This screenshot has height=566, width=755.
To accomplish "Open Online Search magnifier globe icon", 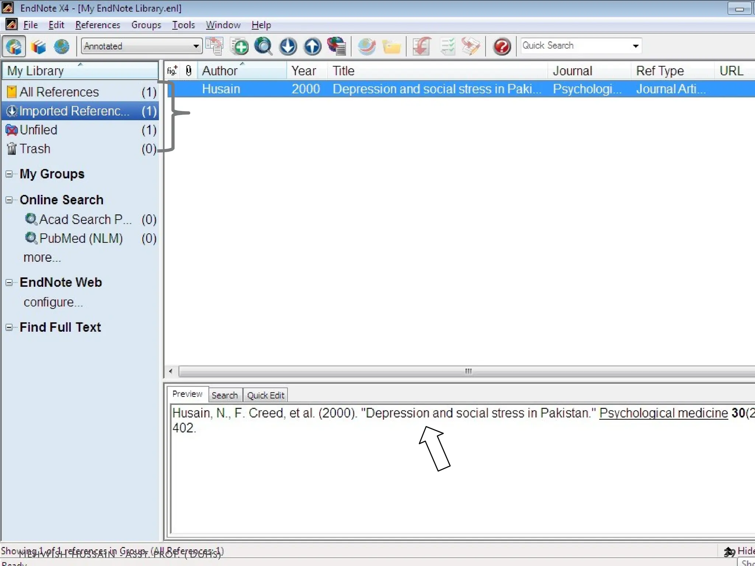I will (264, 46).
